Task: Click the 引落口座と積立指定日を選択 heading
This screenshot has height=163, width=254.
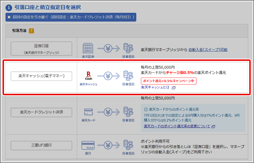Action: [48, 7]
